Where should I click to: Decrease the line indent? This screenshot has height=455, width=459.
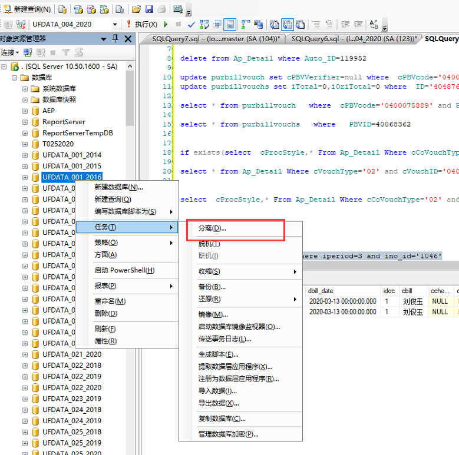click(345, 25)
